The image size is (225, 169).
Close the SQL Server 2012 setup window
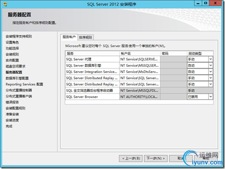[215, 3]
